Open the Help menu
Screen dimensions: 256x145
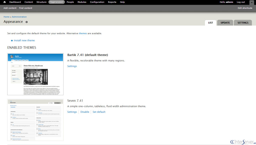click(x=122, y=2)
